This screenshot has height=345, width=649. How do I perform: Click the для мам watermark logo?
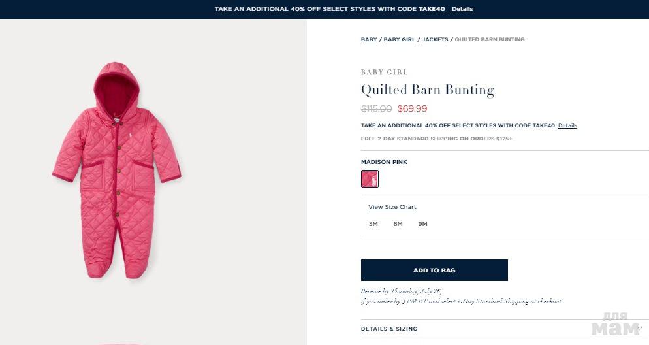[x=615, y=323]
